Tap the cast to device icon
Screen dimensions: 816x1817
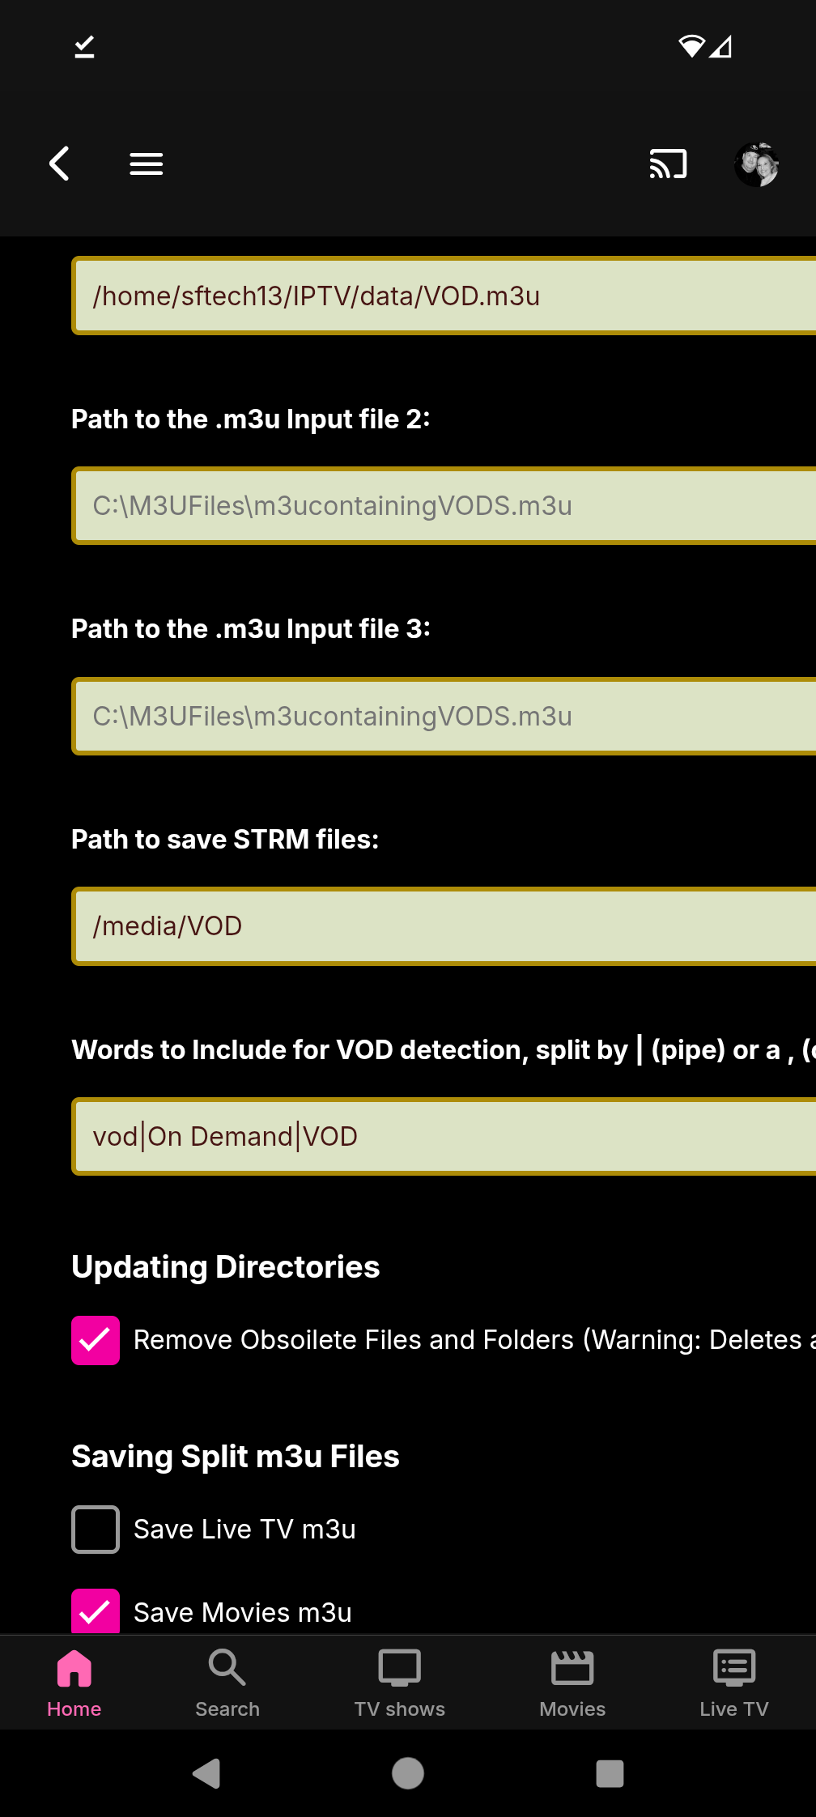tap(668, 164)
